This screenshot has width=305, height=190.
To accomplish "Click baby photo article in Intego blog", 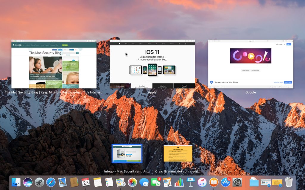I will (x=71, y=80).
